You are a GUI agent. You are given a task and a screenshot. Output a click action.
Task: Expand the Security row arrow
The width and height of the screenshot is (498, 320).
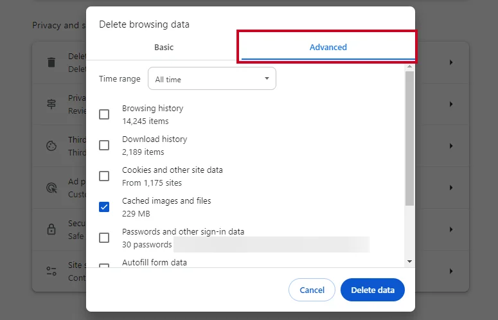(x=451, y=229)
